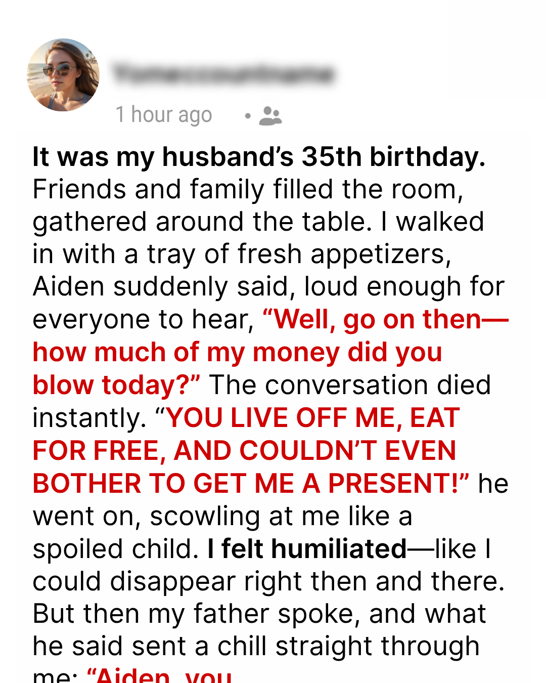Click "The conversation died" text

tap(350, 385)
